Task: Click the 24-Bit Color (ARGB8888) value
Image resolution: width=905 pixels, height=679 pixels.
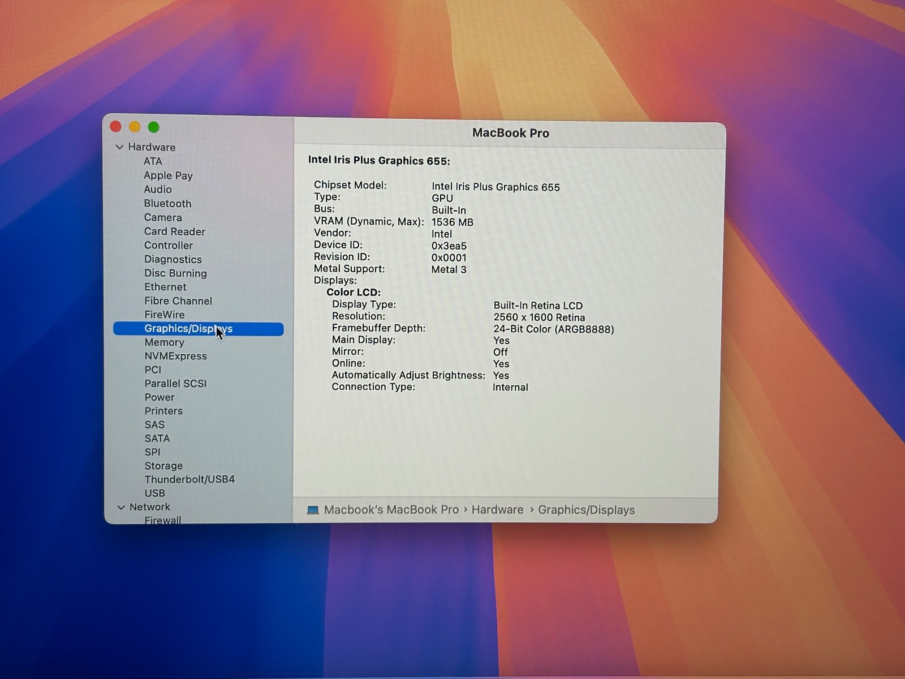Action: coord(554,329)
